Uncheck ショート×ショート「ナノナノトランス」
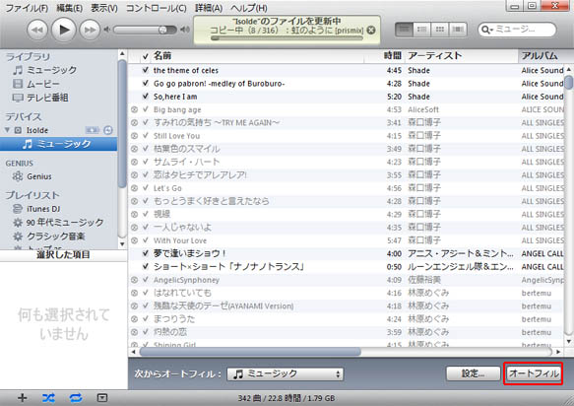 click(x=146, y=266)
